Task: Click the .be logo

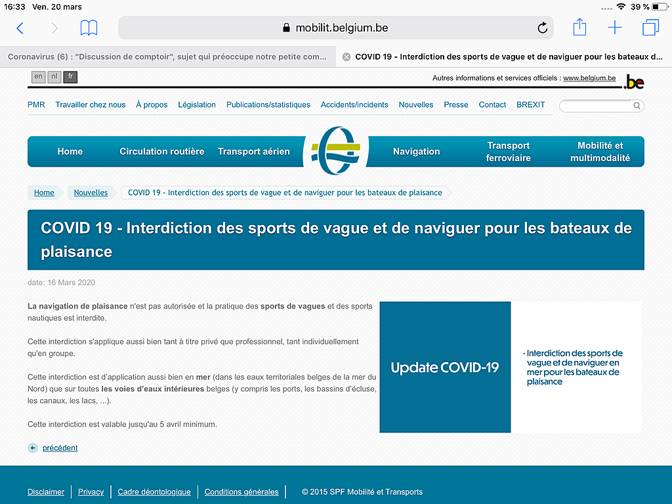Action: [634, 82]
